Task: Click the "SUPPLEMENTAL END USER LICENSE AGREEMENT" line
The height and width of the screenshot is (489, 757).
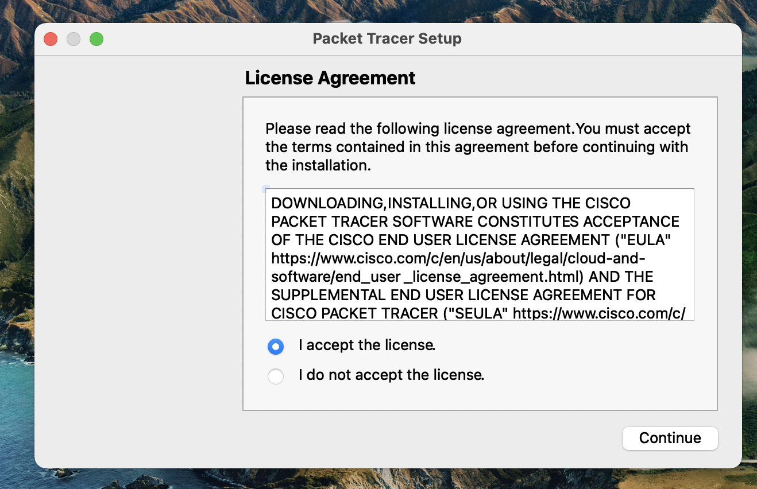Action: [x=463, y=295]
